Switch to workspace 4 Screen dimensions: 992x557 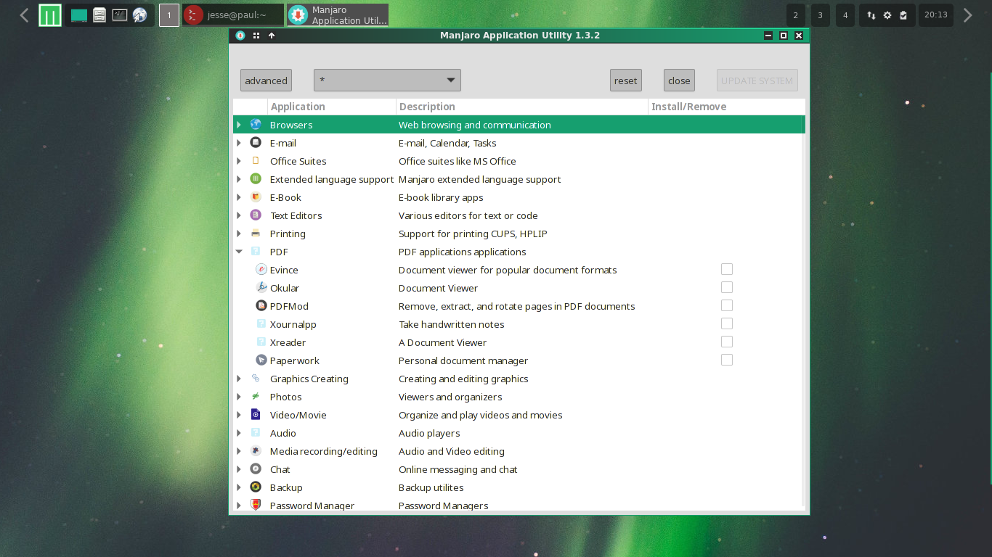tap(845, 15)
